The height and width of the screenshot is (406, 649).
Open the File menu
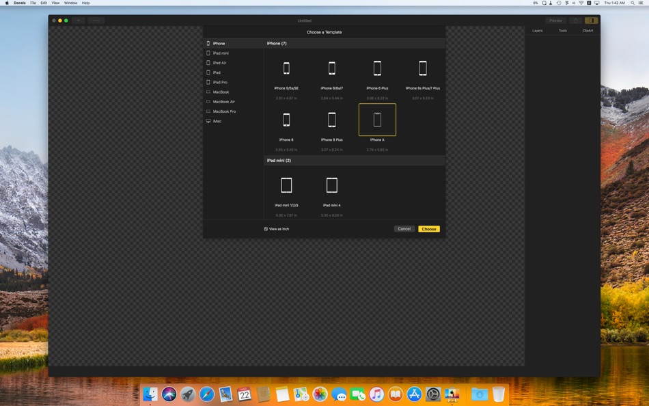point(33,3)
